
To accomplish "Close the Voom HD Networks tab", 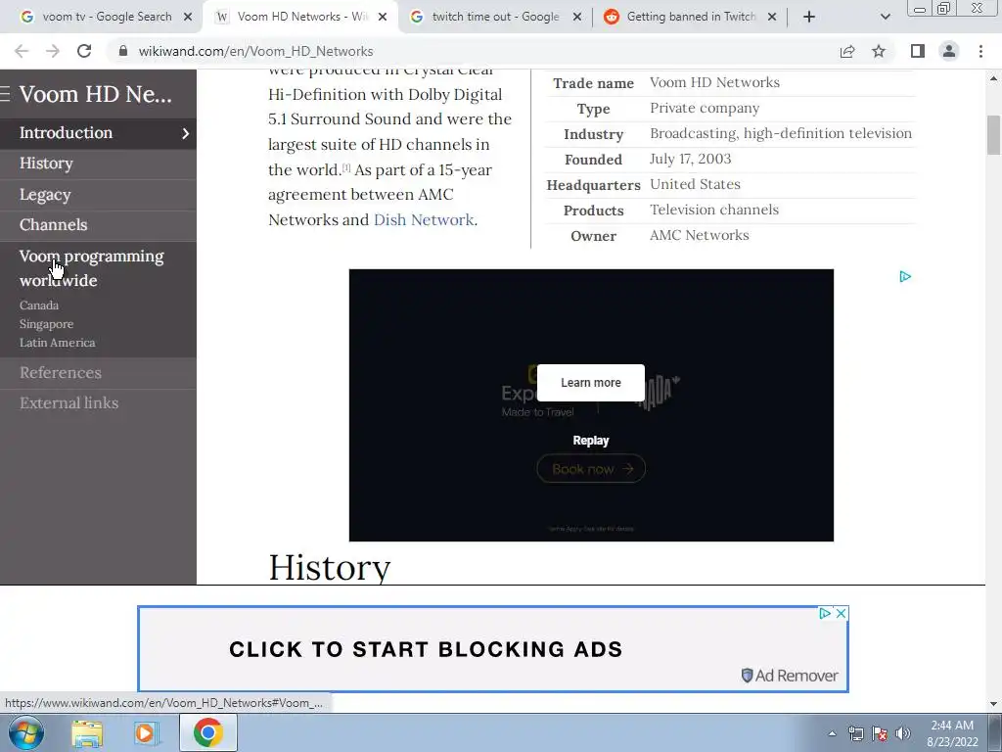I will click(383, 17).
